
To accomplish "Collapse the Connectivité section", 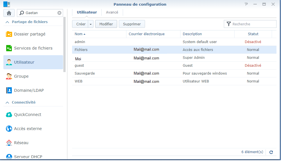I will click(7, 102).
